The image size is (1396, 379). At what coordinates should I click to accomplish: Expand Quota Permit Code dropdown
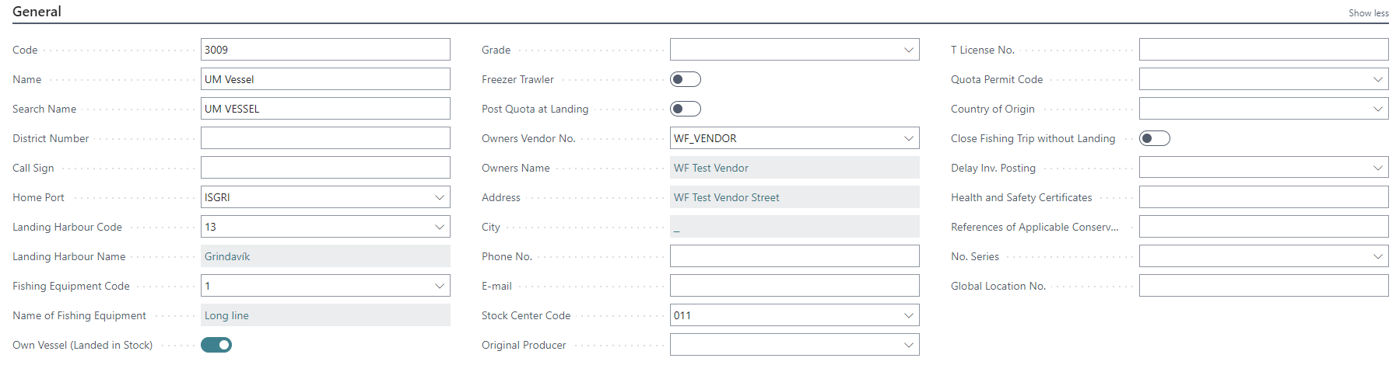pos(1378,79)
